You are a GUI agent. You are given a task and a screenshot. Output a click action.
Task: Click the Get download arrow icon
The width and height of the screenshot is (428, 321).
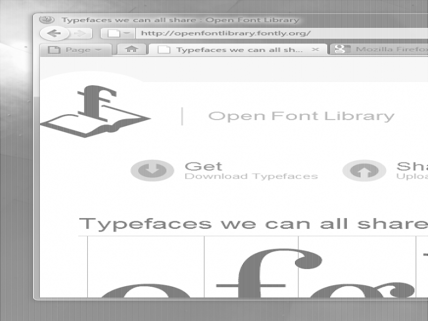[x=152, y=170]
